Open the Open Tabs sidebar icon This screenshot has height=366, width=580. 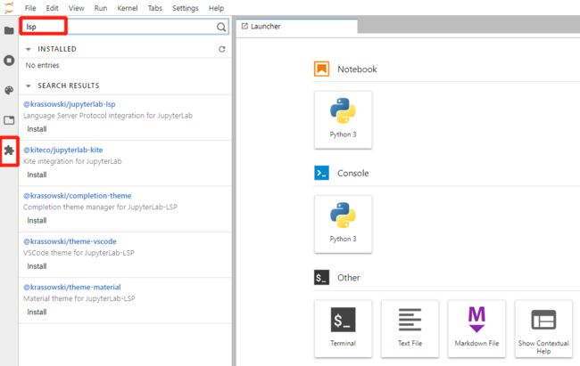pos(9,120)
